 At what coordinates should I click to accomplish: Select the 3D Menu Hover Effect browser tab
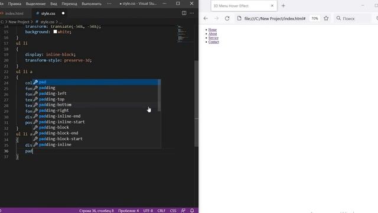[244, 5]
